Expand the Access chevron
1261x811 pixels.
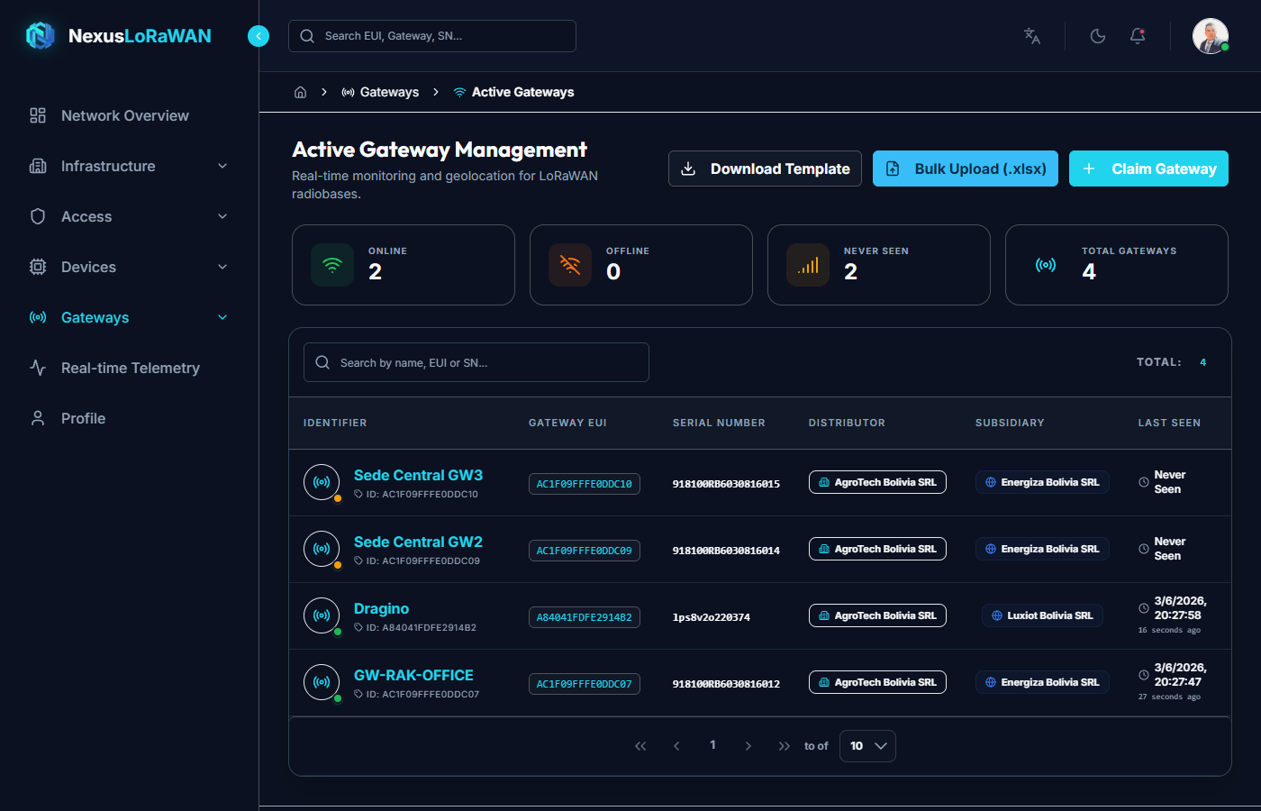[x=222, y=216]
